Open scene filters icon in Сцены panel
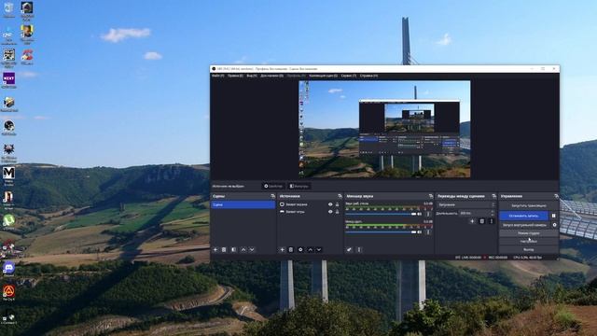This screenshot has height=336, width=597. click(233, 250)
